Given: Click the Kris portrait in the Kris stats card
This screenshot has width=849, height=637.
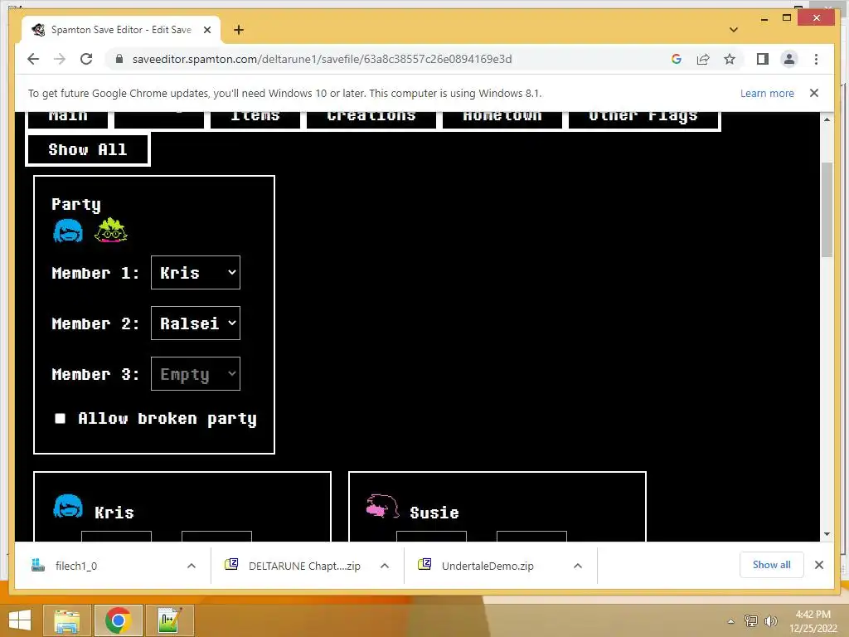Looking at the screenshot, I should (x=68, y=506).
